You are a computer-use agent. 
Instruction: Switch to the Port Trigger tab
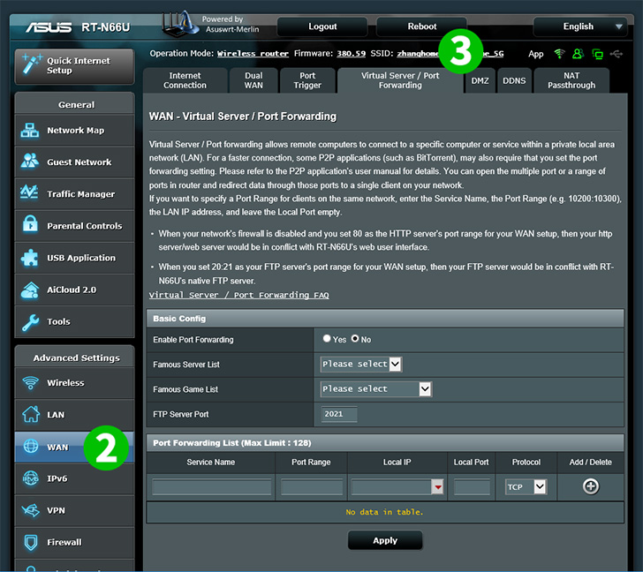[x=307, y=80]
